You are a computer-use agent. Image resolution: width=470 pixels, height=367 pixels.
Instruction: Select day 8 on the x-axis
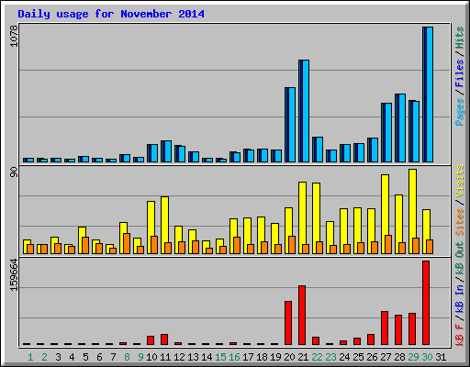(x=127, y=357)
